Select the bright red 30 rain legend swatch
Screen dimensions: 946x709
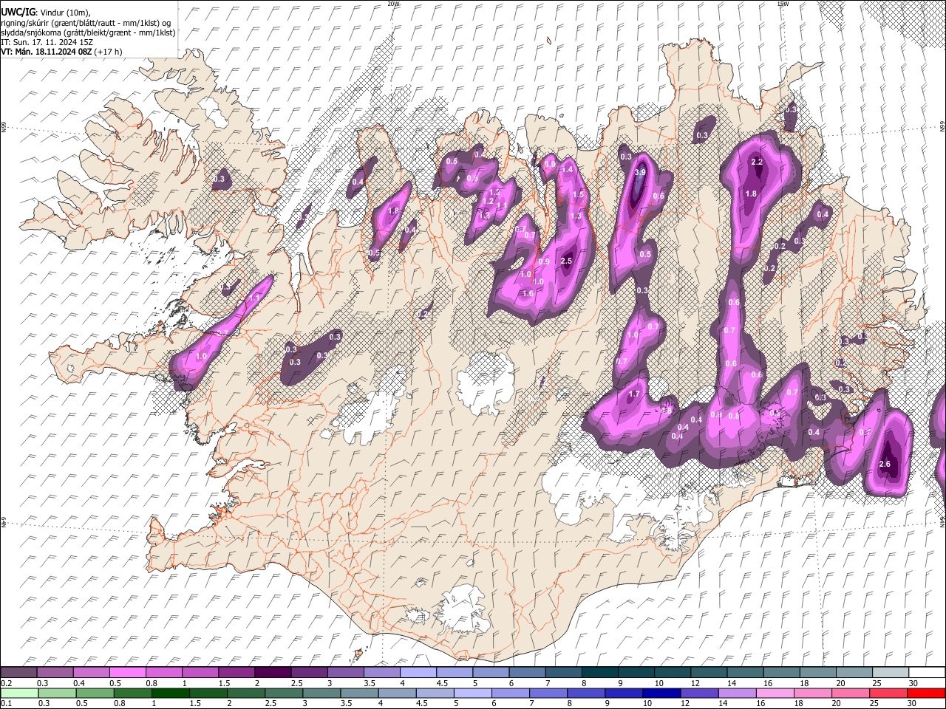[x=926, y=693]
